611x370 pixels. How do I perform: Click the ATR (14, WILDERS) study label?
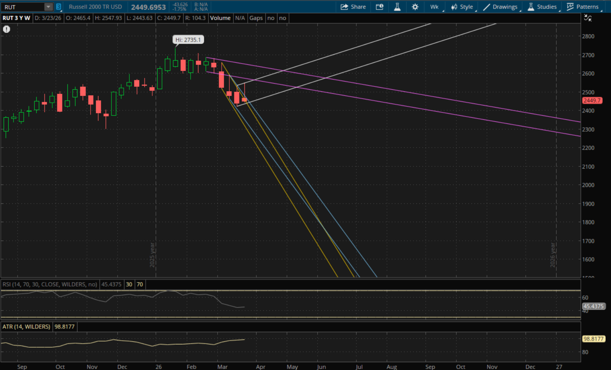pos(27,327)
